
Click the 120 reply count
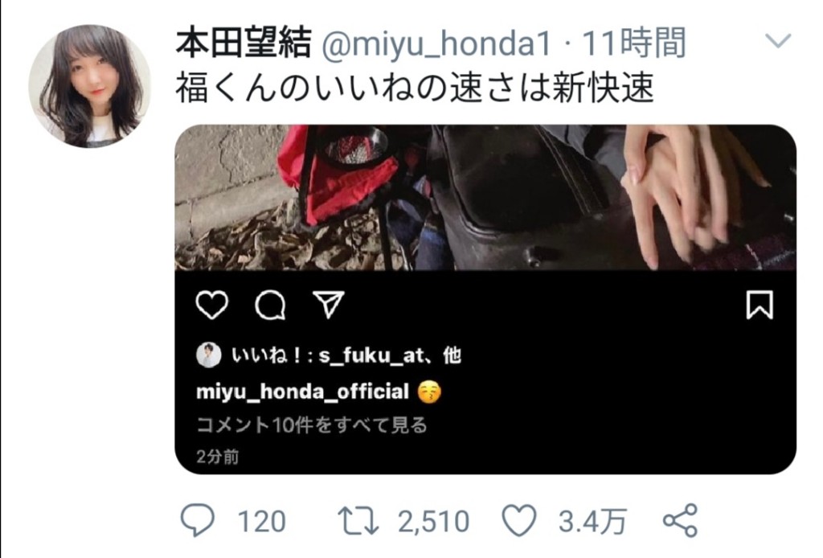[x=261, y=522]
